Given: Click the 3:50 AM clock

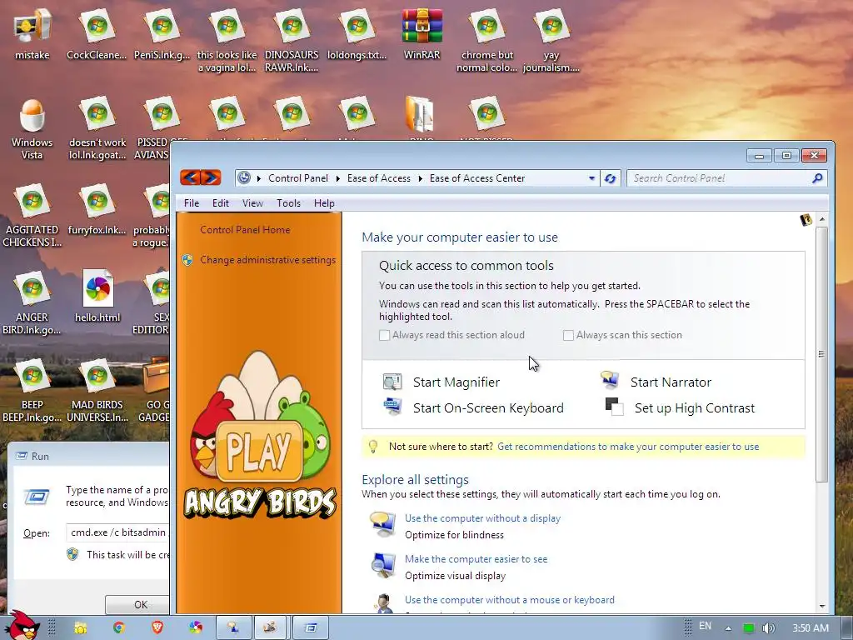Looking at the screenshot, I should 810,628.
